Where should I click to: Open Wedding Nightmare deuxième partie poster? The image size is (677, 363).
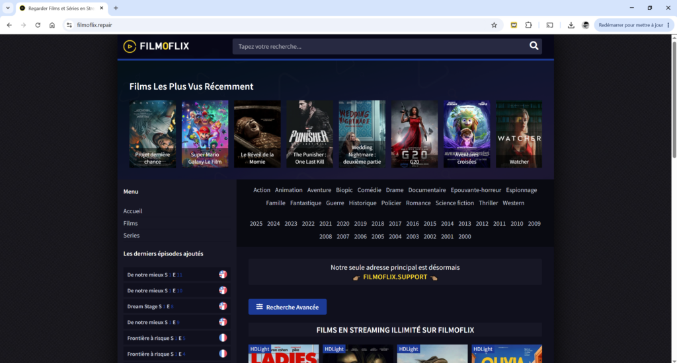tap(362, 134)
